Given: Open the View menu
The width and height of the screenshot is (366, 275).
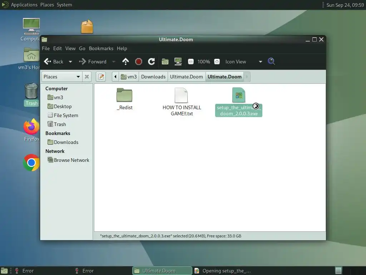Looking at the screenshot, I should click(x=70, y=48).
